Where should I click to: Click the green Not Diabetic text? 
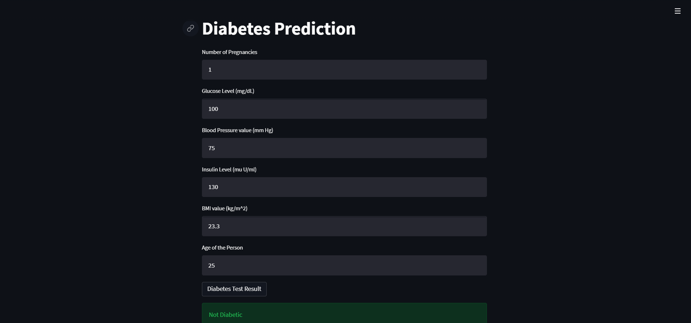coord(225,314)
